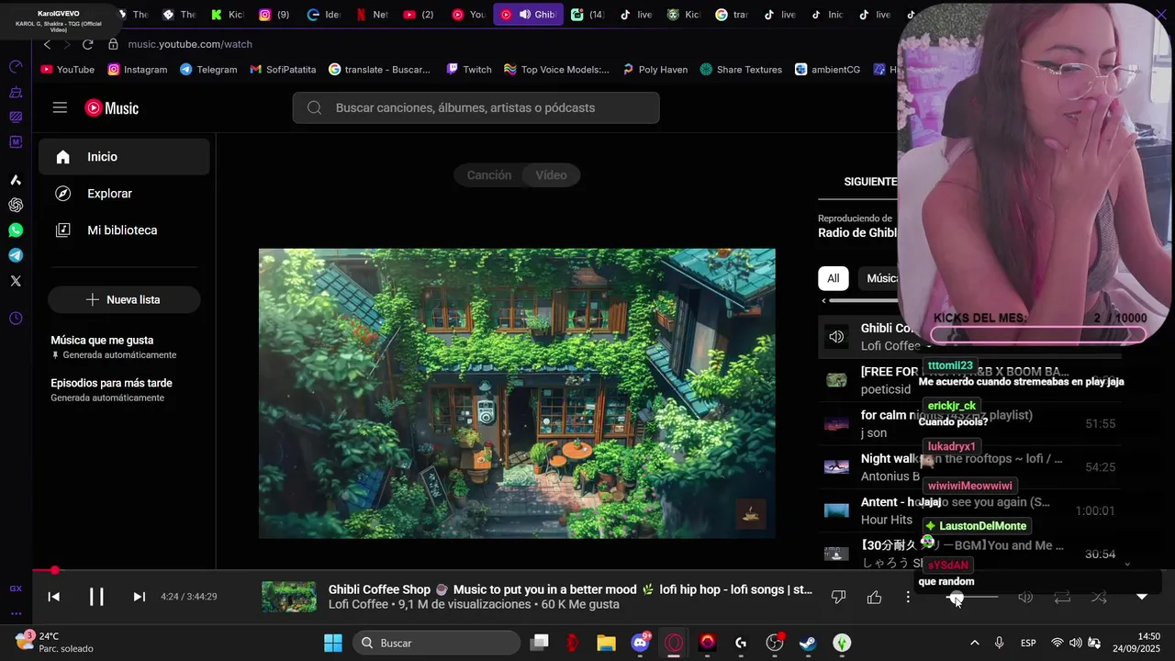Open the YouTube bookmark

pos(68,69)
